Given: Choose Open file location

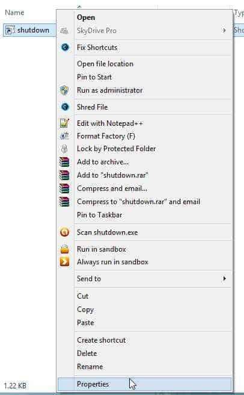Looking at the screenshot, I should (x=105, y=64).
